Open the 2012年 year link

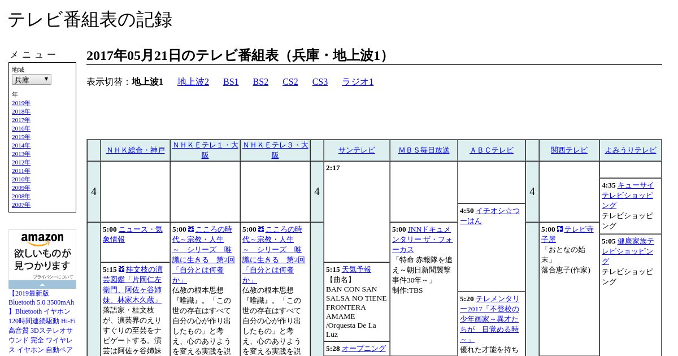pyautogui.click(x=21, y=163)
